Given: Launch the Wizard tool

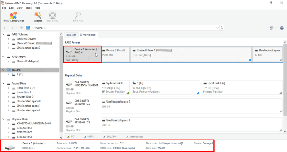Looking at the screenshot, I should 38,17.
